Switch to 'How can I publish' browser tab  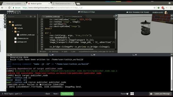click(x=14, y=4)
